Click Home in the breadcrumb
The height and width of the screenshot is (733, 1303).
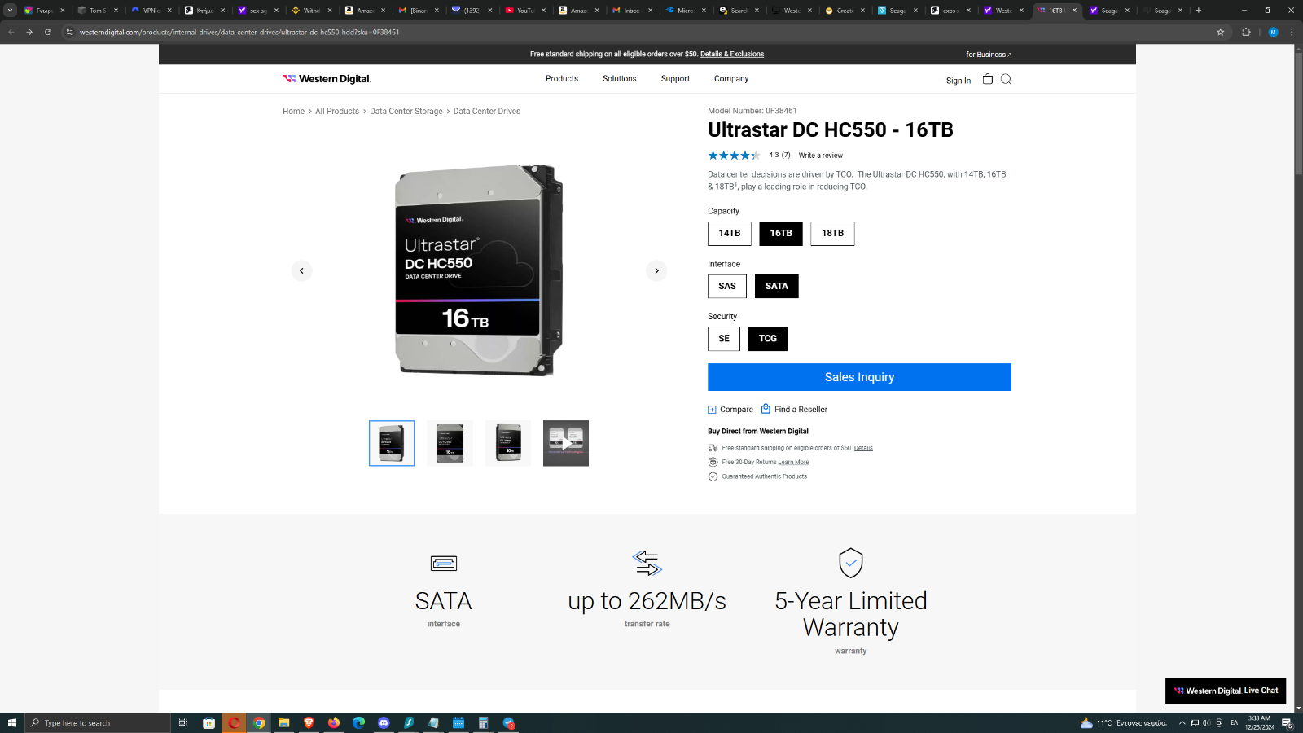tap(293, 112)
